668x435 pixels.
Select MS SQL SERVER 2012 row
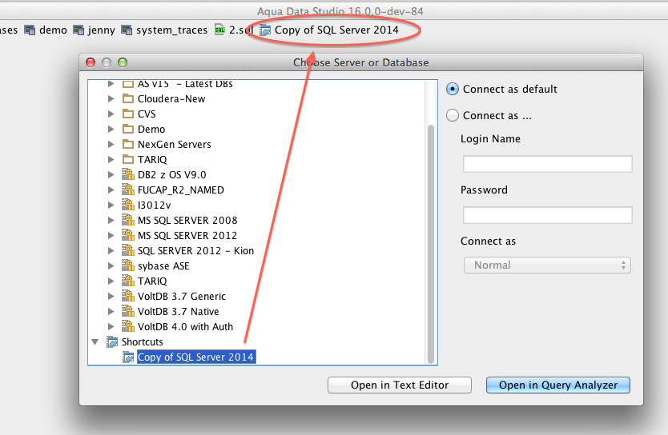point(187,235)
